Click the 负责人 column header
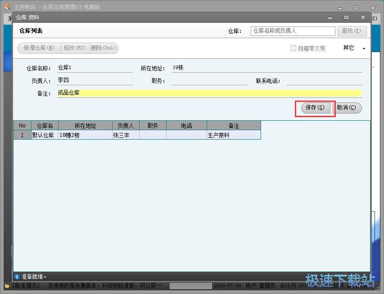Viewport: 384px width, 294px height. click(x=125, y=125)
